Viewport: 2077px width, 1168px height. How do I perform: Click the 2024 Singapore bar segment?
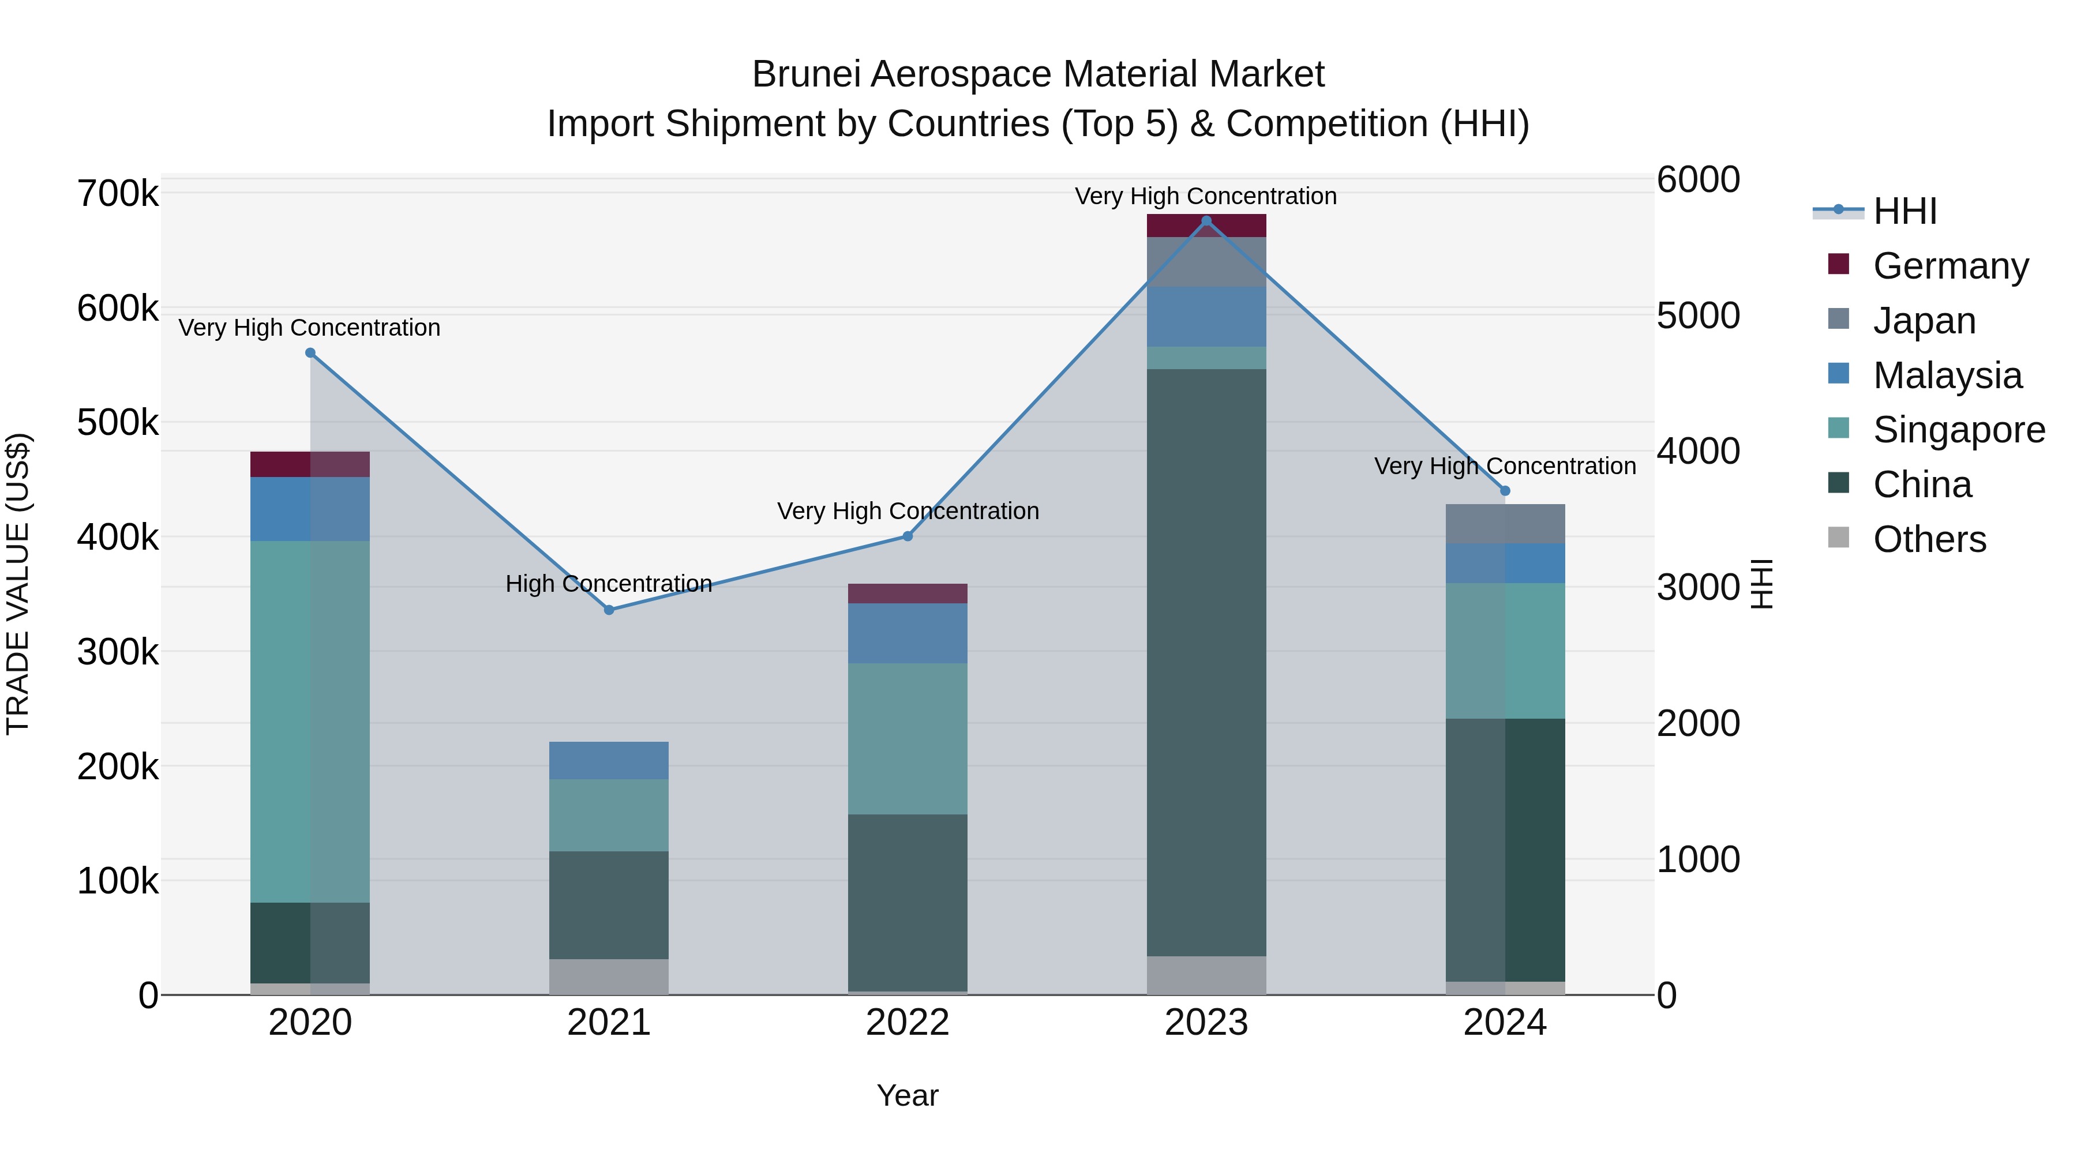[x=1505, y=651]
